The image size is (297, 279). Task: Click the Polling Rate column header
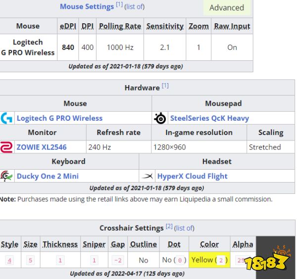tap(120, 26)
